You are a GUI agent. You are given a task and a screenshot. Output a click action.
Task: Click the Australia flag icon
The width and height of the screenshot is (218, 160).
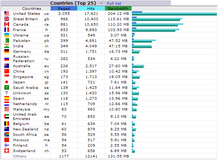(x=7, y=66)
